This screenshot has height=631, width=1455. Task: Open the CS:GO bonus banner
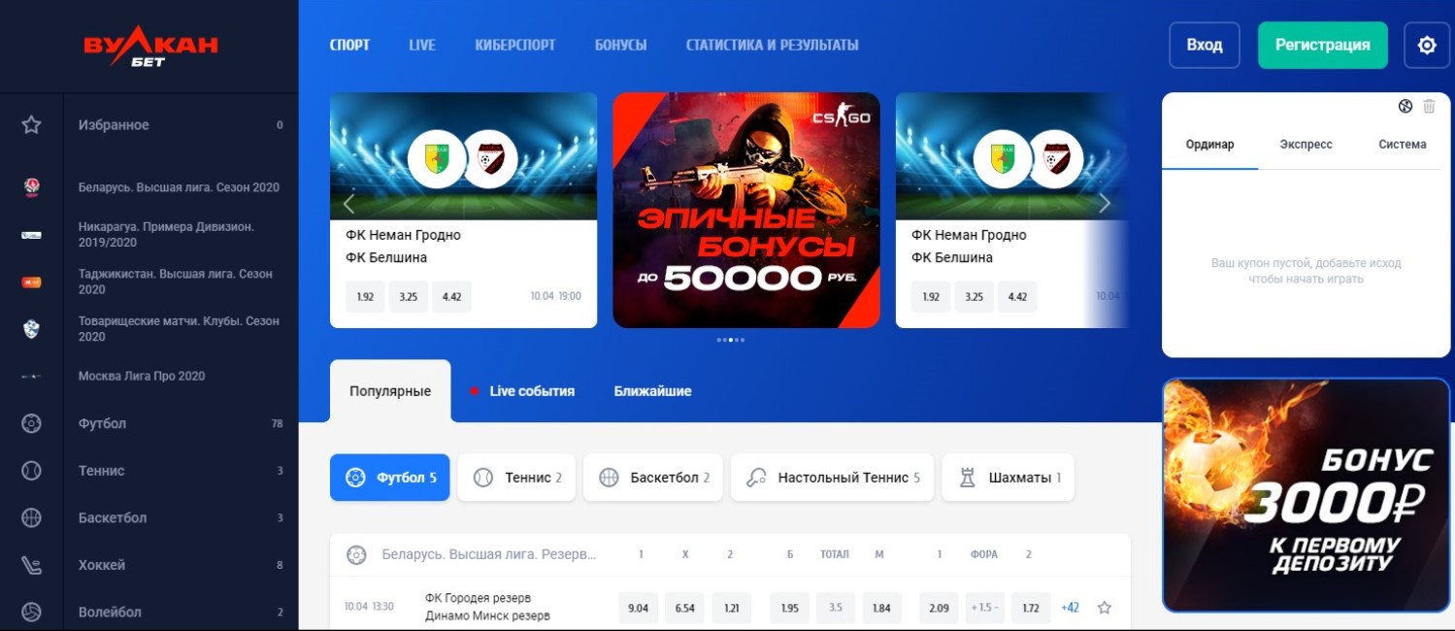(x=746, y=210)
